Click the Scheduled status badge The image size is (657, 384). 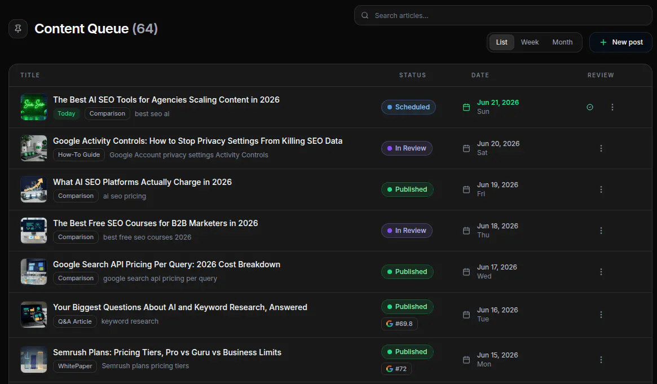pos(408,107)
